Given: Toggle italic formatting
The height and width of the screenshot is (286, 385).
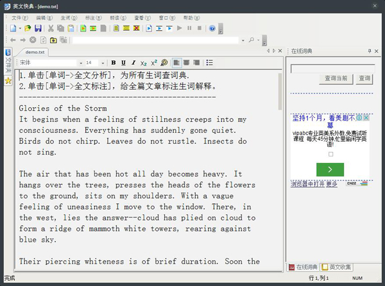Looking at the screenshot, I should pos(133,63).
